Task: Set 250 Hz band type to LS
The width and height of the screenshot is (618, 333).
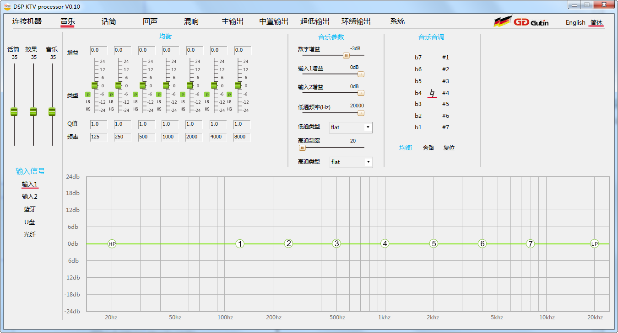Action: click(111, 102)
